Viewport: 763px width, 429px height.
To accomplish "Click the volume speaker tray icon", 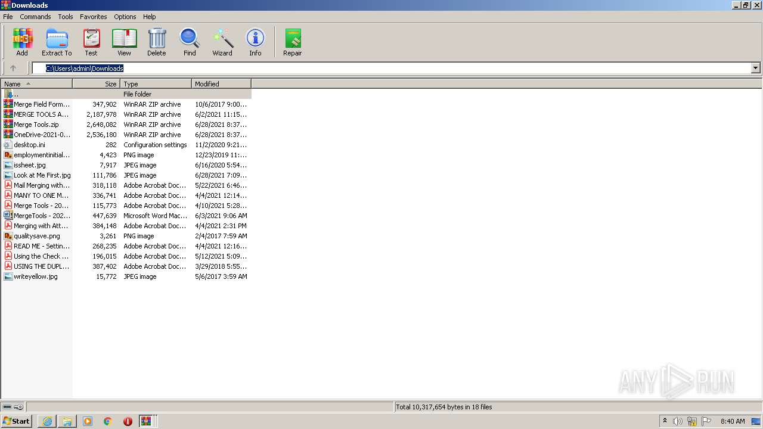I will pyautogui.click(x=678, y=421).
